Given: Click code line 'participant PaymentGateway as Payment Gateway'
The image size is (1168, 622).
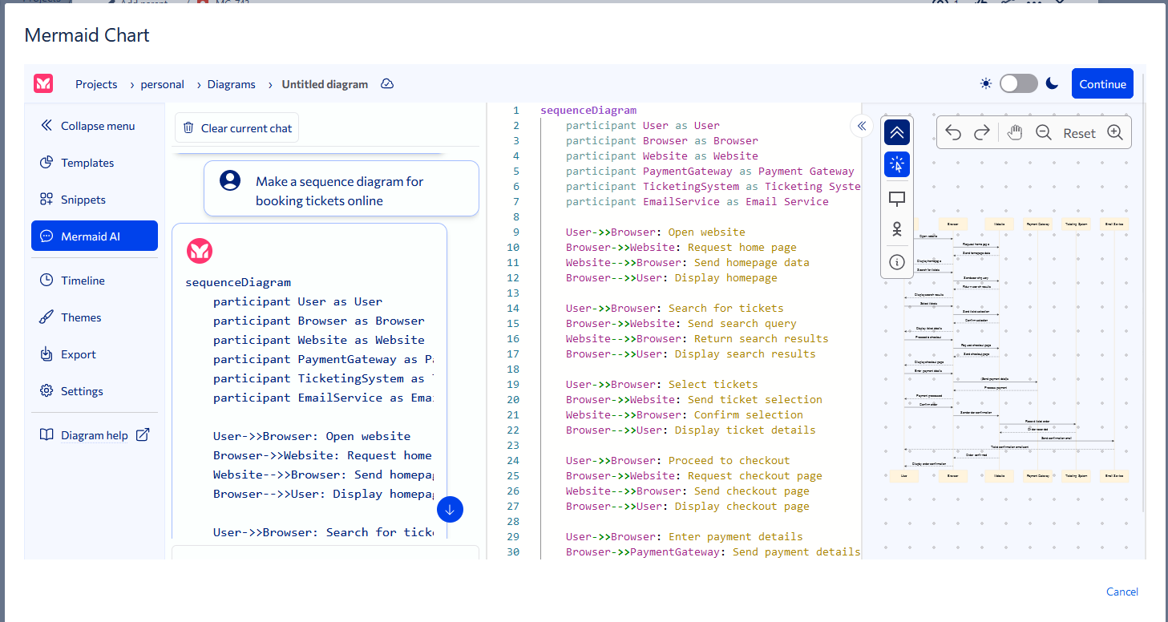Looking at the screenshot, I should coord(710,172).
